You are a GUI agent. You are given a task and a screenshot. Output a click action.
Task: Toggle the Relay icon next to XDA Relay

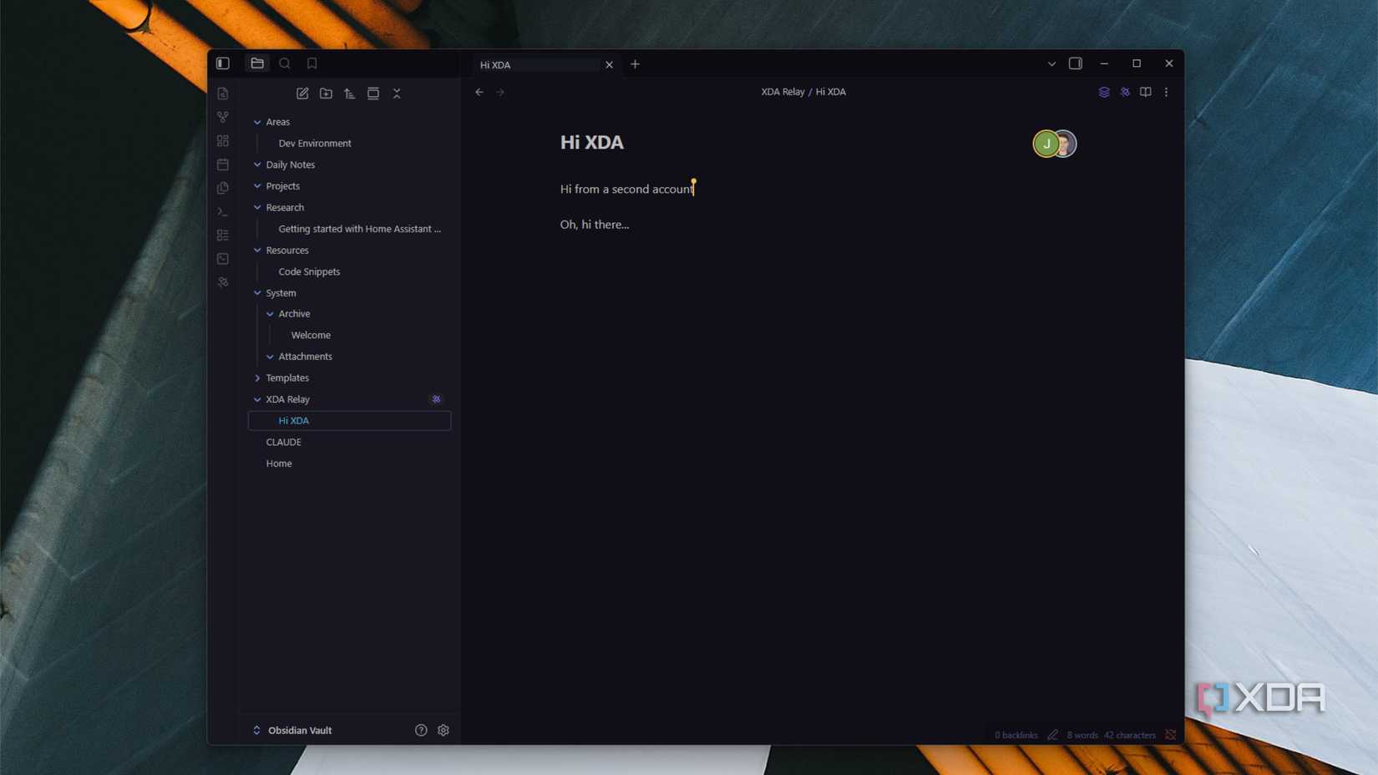pyautogui.click(x=436, y=399)
